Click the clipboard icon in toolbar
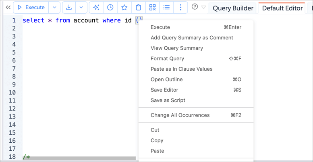Screen dimensions: 313x162 point(138,7)
